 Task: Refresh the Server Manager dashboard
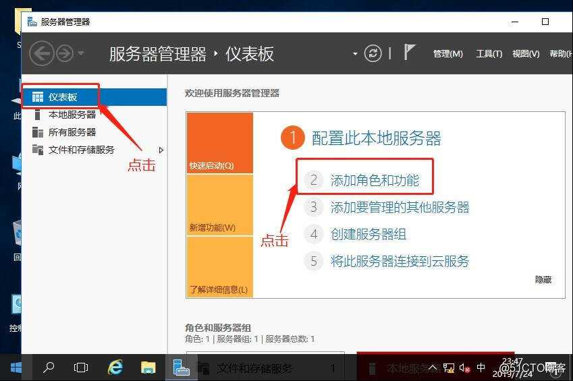tap(373, 54)
